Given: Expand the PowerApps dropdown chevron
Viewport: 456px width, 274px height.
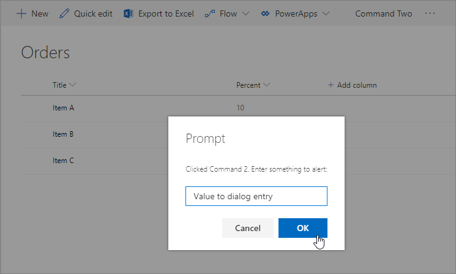Looking at the screenshot, I should (x=325, y=13).
